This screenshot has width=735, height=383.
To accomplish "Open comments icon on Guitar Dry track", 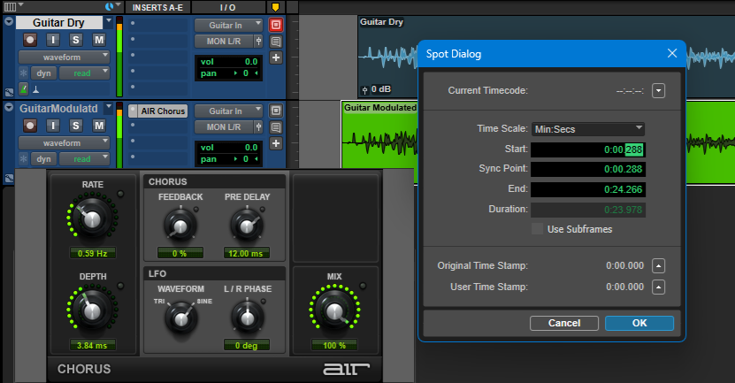I will (x=276, y=42).
